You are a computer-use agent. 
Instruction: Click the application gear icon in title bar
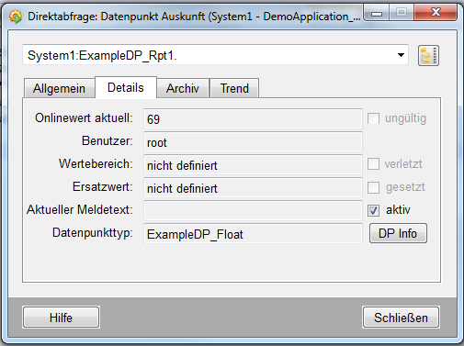(16, 17)
